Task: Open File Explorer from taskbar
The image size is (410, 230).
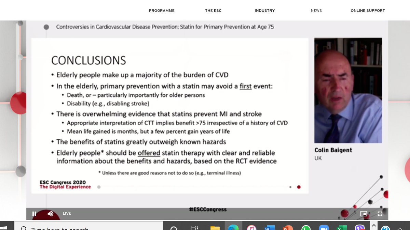Action: pyautogui.click(x=215, y=228)
